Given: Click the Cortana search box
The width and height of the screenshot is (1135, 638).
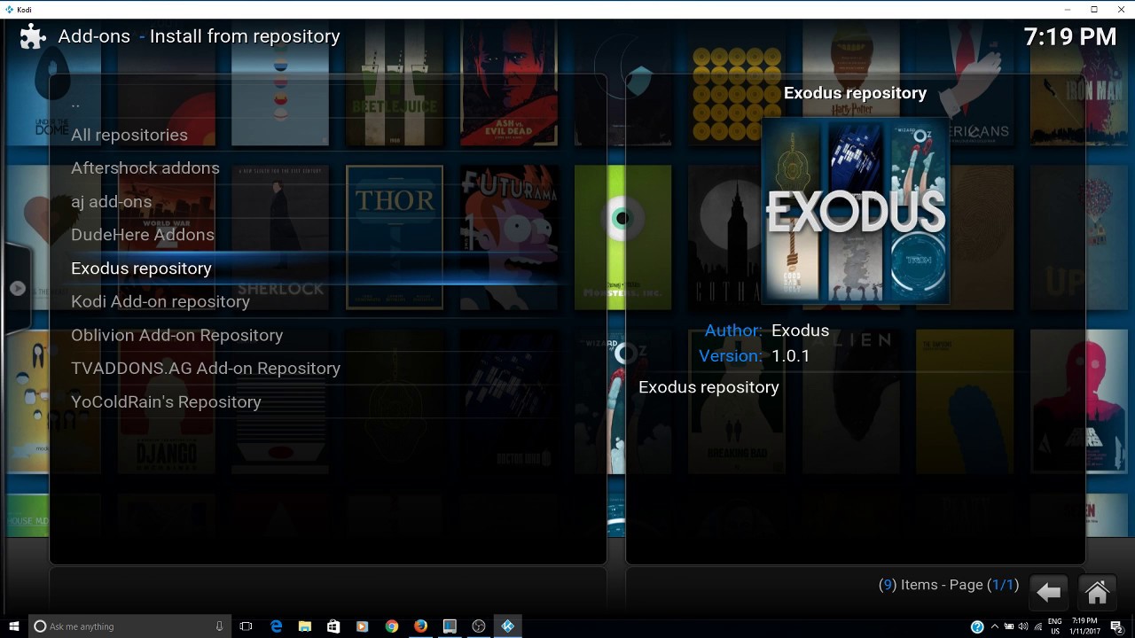Looking at the screenshot, I should [x=130, y=626].
